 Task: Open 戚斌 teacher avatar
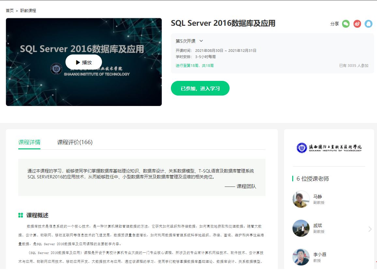pos(301,228)
